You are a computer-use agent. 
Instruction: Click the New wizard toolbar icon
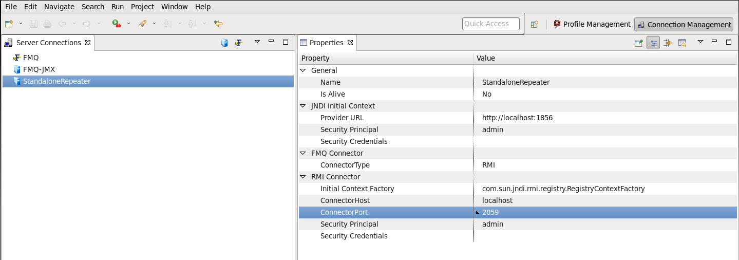point(9,24)
